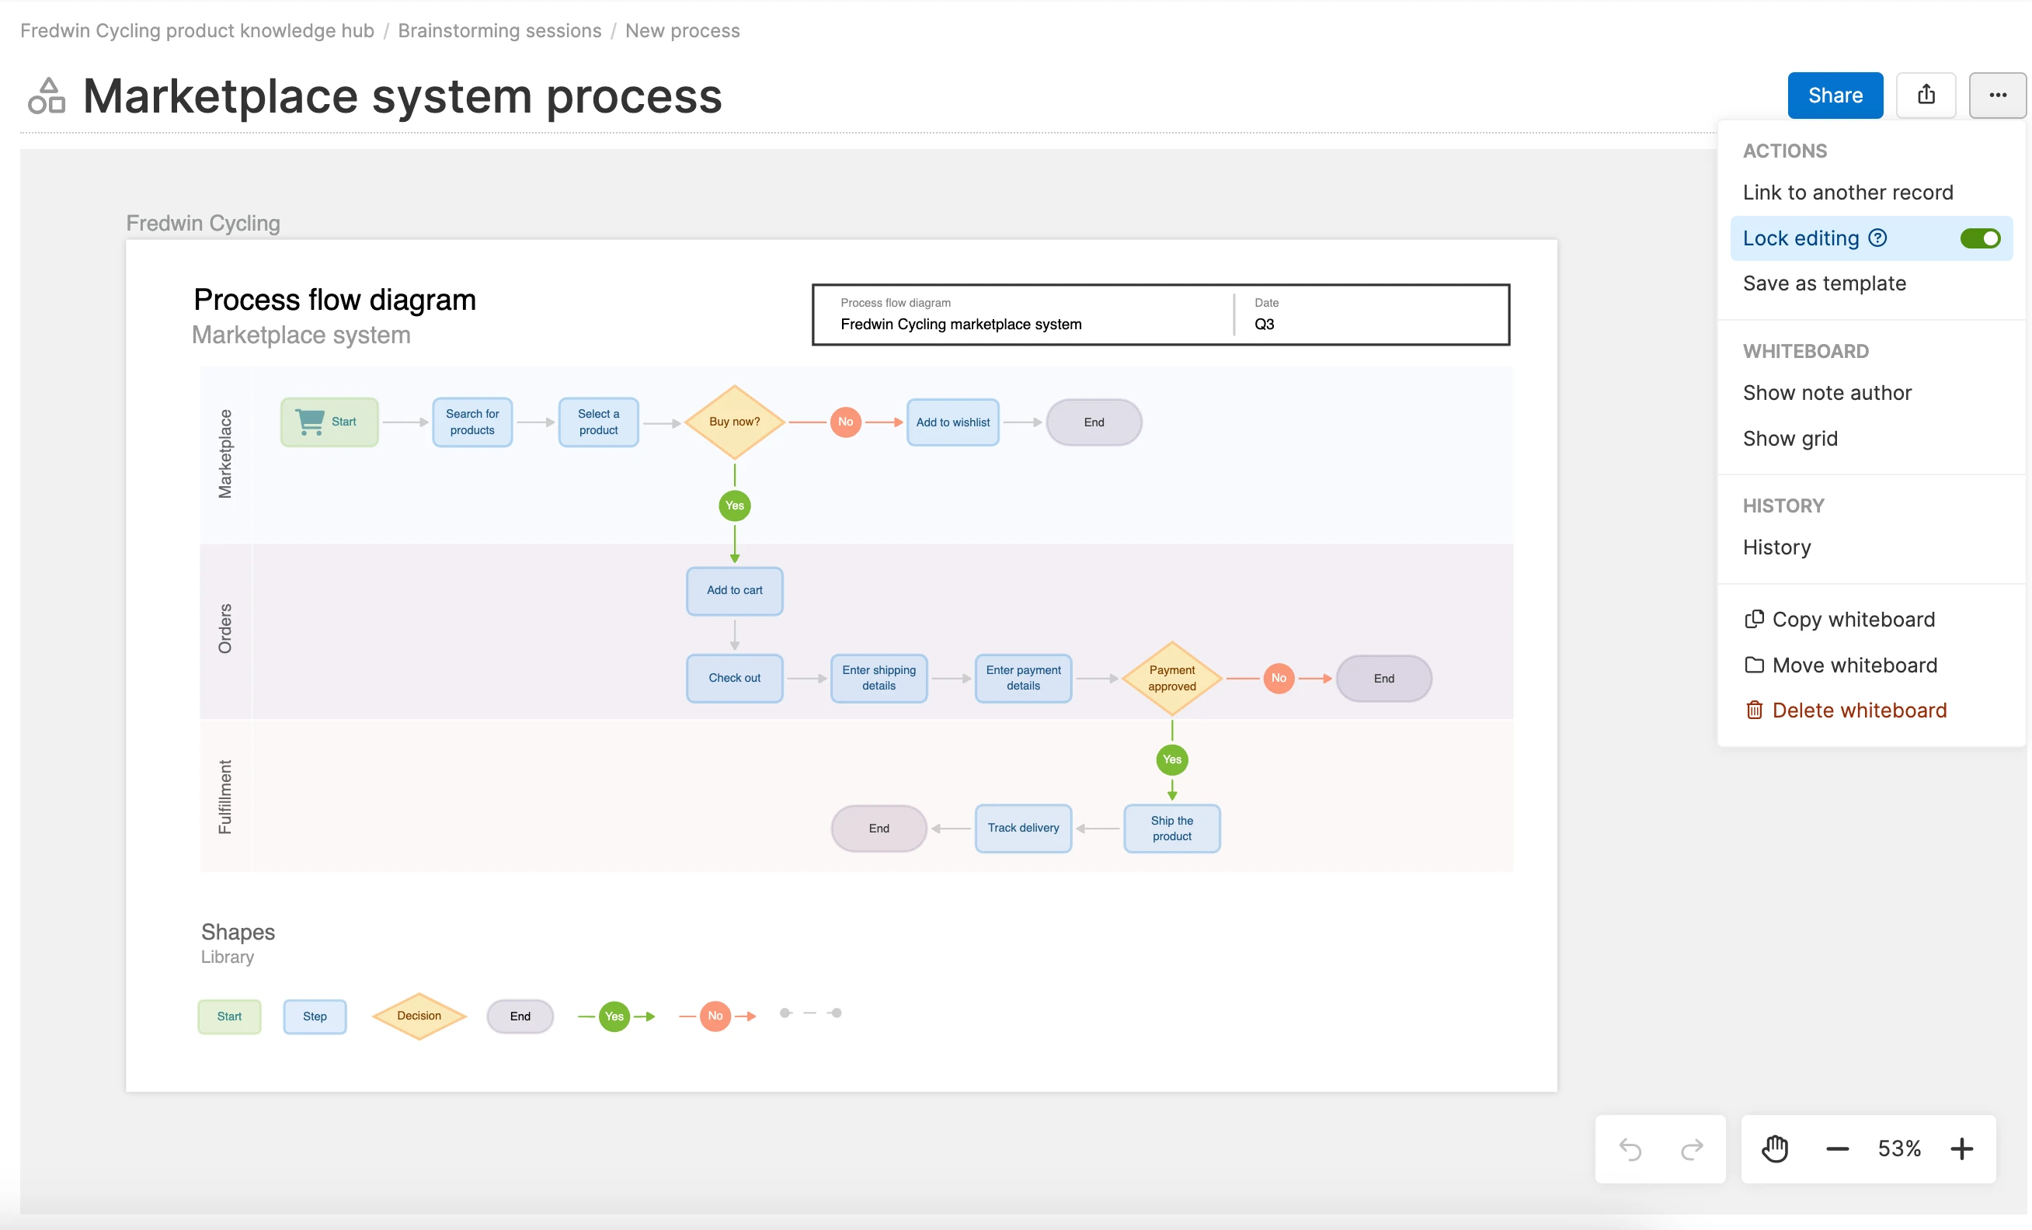The width and height of the screenshot is (2032, 1230).
Task: Open the History entry
Action: click(x=1776, y=547)
